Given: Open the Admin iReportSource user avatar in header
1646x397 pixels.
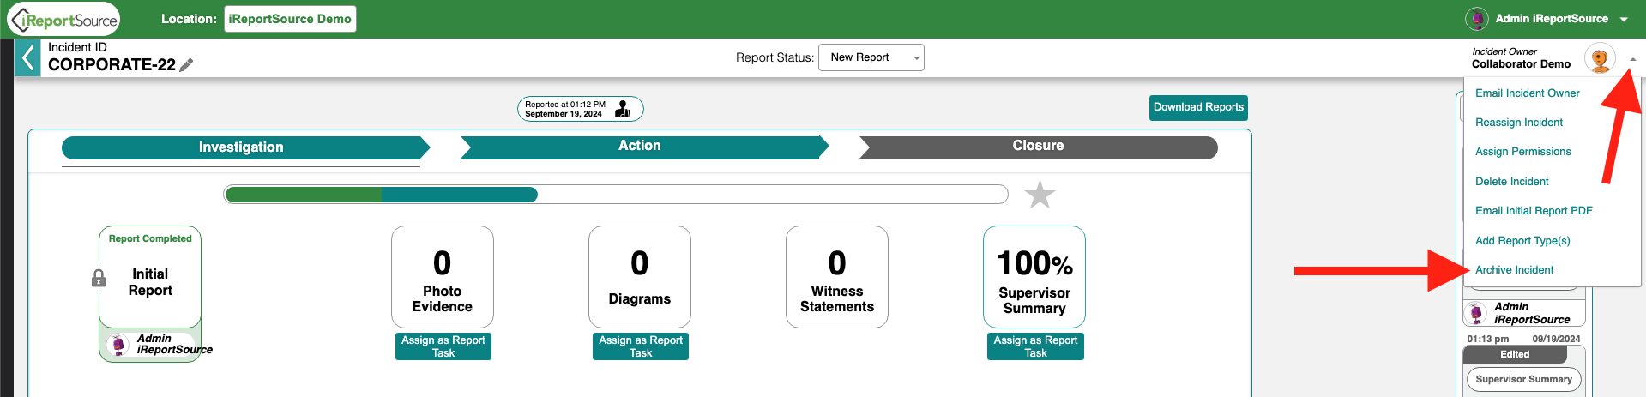Looking at the screenshot, I should [1477, 19].
